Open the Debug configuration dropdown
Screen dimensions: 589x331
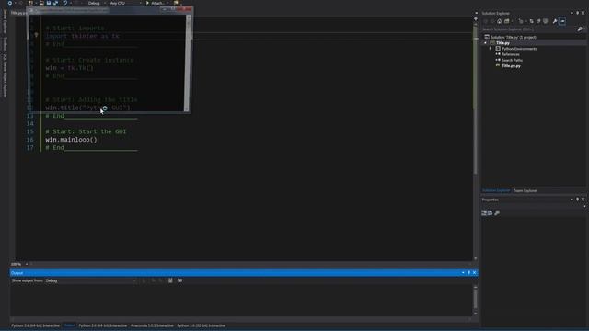coord(96,3)
